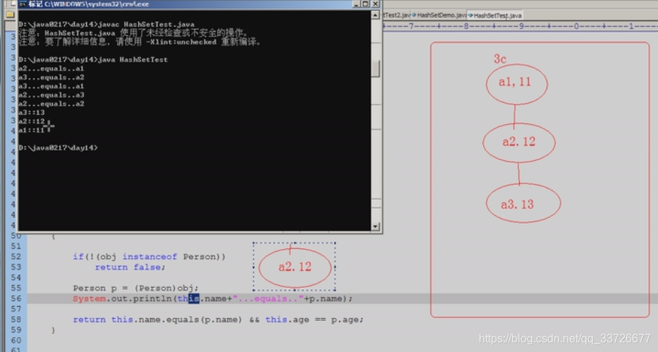Click line number 60 in the gutter
The width and height of the screenshot is (658, 352).
pyautogui.click(x=16, y=340)
